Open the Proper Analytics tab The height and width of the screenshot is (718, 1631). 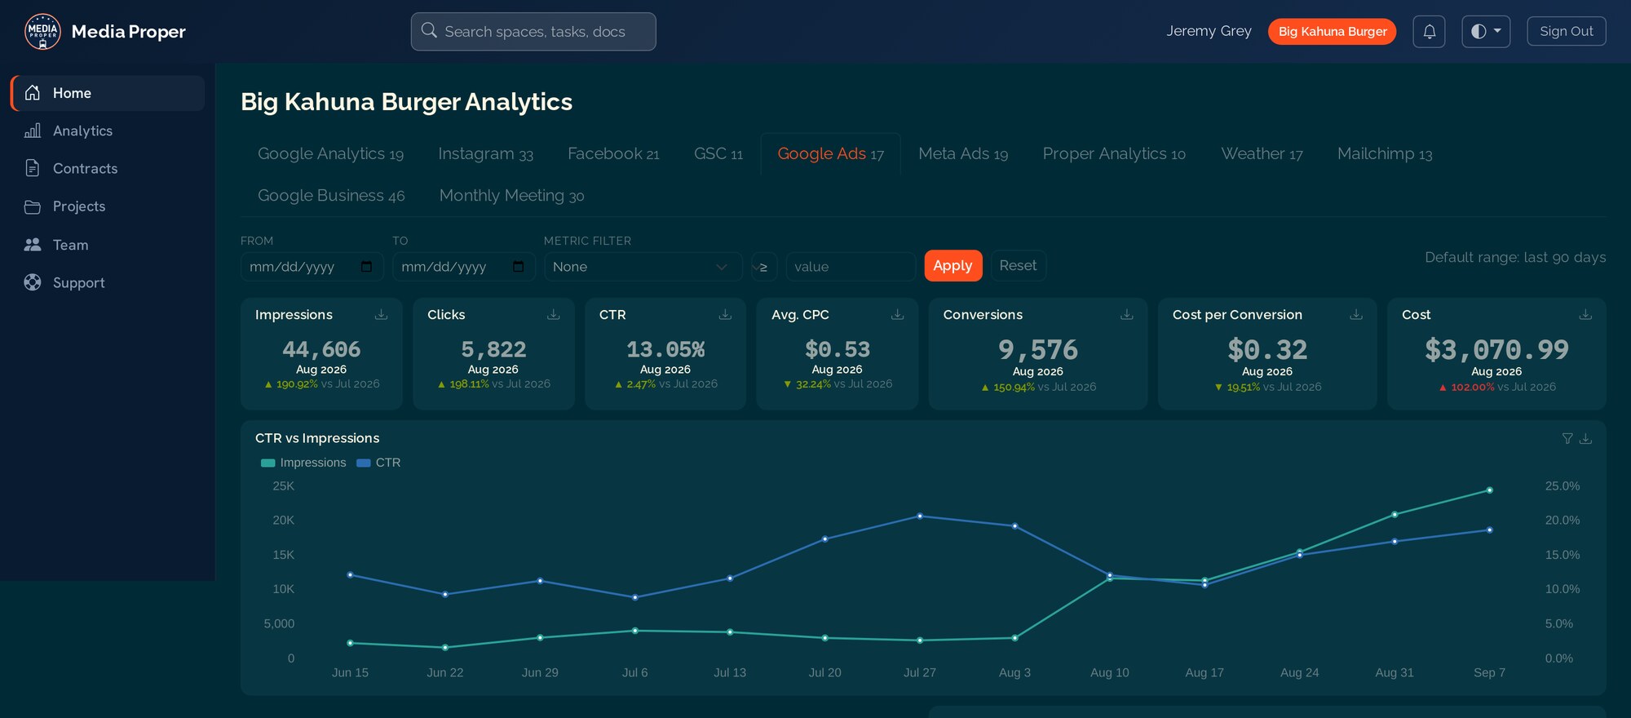[x=1114, y=154]
